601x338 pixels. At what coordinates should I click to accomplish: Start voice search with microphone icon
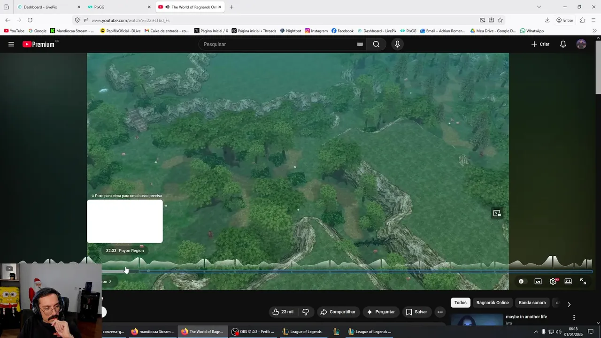(x=397, y=44)
